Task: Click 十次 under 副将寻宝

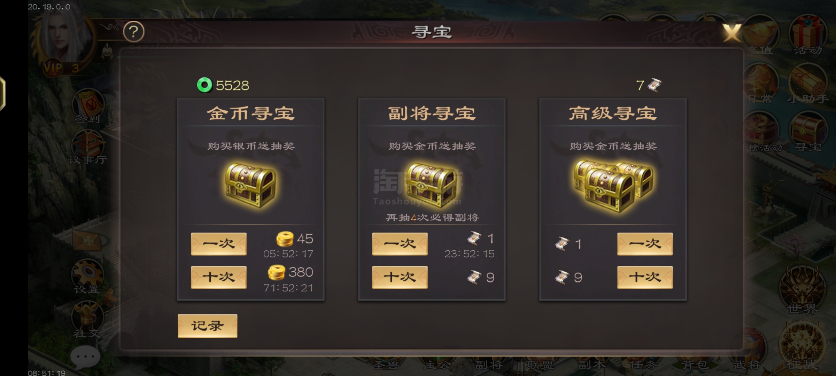Action: click(x=400, y=277)
